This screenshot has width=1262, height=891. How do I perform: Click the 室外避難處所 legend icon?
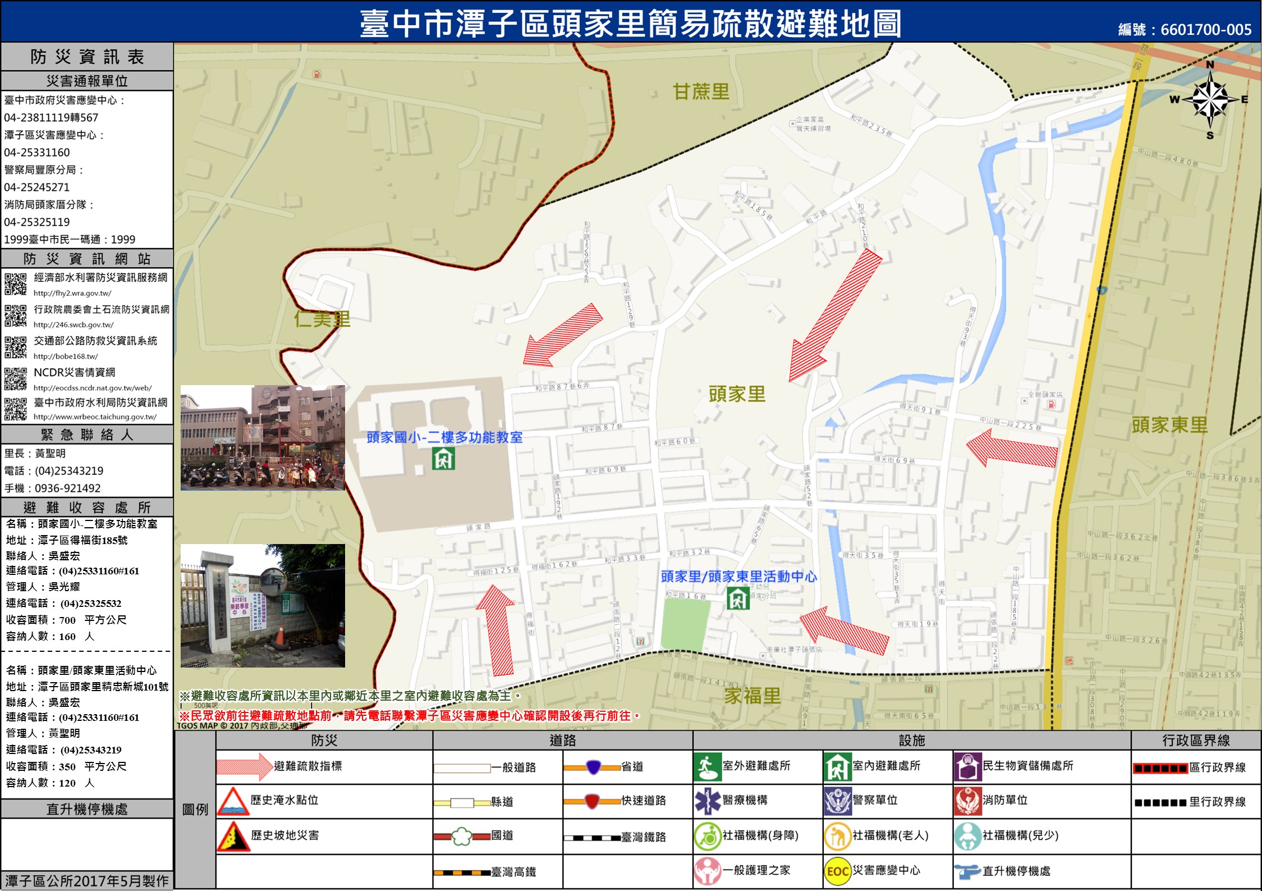click(707, 767)
